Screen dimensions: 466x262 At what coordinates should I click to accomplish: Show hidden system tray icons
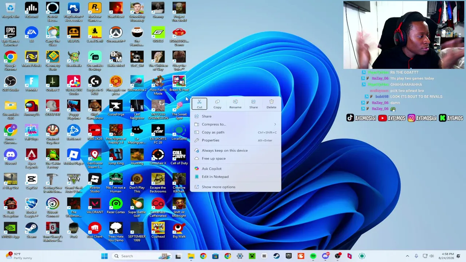tap(407, 256)
